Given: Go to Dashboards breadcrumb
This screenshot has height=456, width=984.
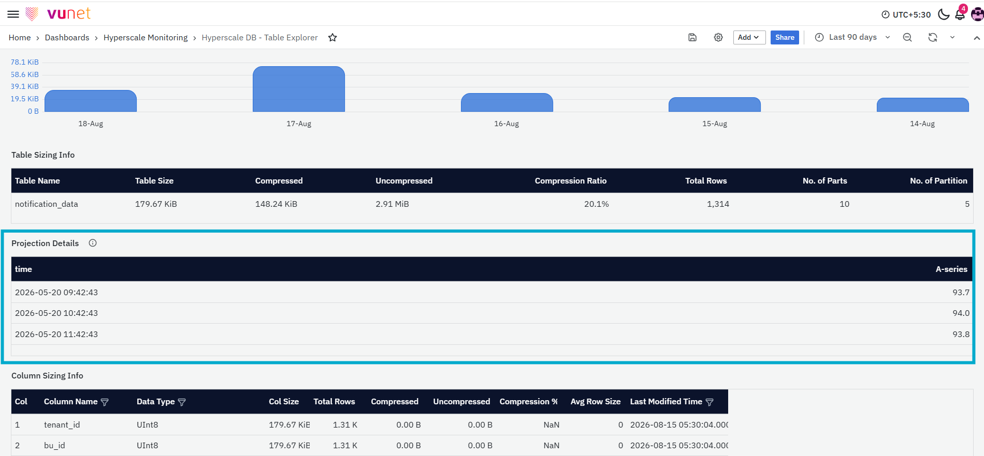Looking at the screenshot, I should (x=67, y=37).
